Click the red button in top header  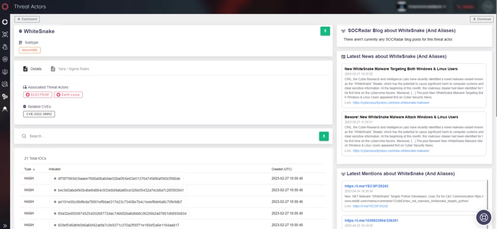coord(465,6)
